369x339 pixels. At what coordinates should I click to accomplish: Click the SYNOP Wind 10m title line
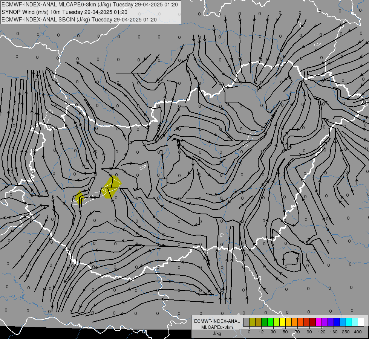[x=64, y=12]
